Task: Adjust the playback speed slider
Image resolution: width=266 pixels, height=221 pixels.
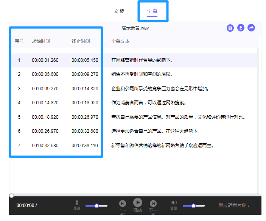Action: 96,205
